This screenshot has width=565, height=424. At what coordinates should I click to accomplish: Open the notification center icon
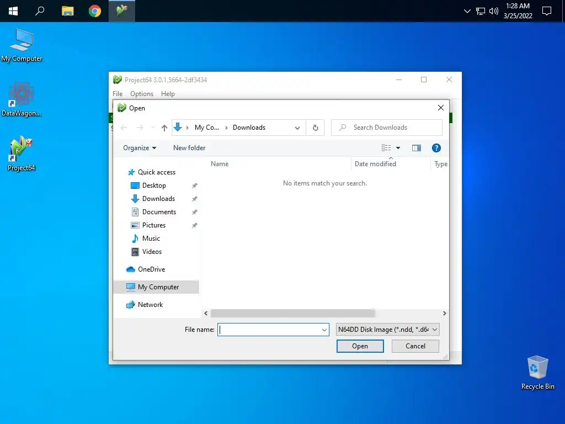pyautogui.click(x=547, y=11)
